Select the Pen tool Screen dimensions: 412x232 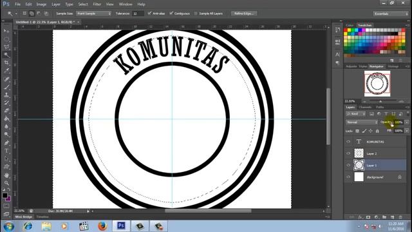pyautogui.click(x=6, y=143)
